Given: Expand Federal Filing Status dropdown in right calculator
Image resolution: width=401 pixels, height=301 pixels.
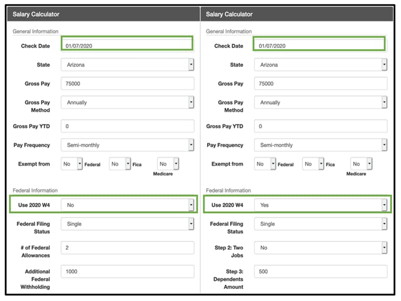Looking at the screenshot, I should pyautogui.click(x=320, y=224).
